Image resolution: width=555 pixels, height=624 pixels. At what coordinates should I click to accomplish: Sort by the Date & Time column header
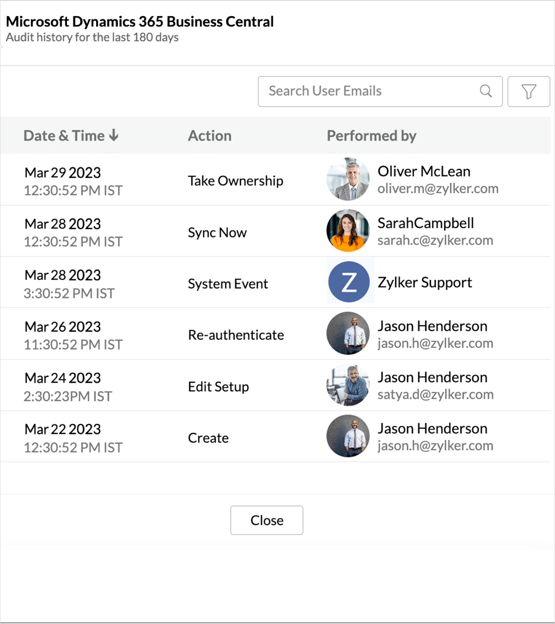tap(64, 136)
